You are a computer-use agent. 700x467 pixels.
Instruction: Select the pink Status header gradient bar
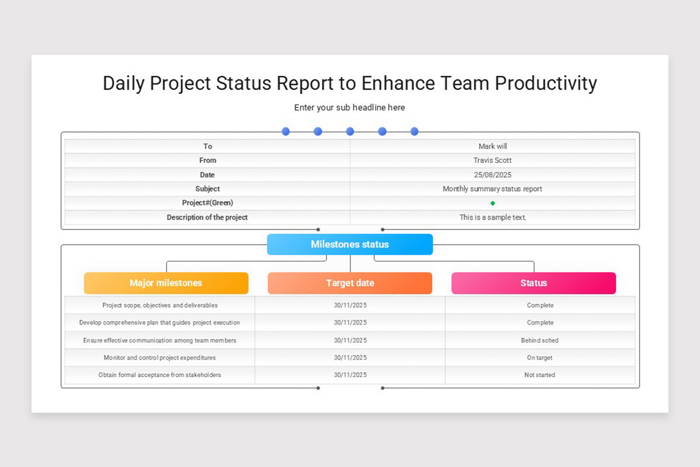534,283
